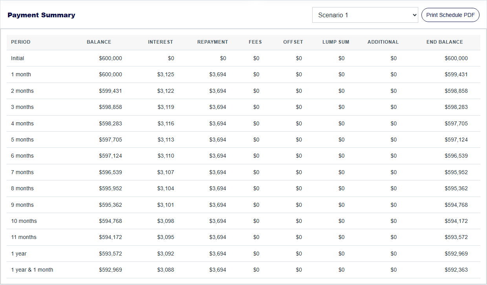This screenshot has width=487, height=285.
Task: Click repayment $0 in Initial row
Action: point(223,58)
